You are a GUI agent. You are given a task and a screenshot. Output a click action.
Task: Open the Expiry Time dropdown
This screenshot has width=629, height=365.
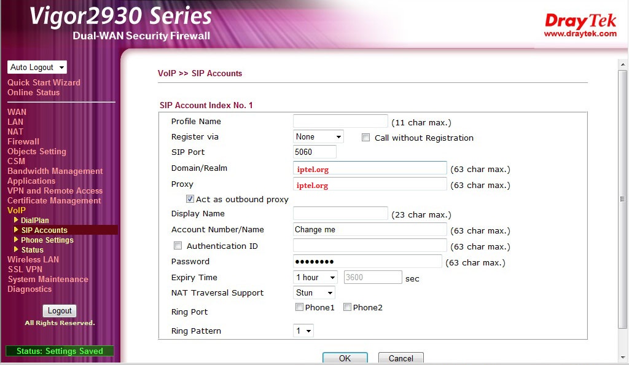(x=315, y=277)
